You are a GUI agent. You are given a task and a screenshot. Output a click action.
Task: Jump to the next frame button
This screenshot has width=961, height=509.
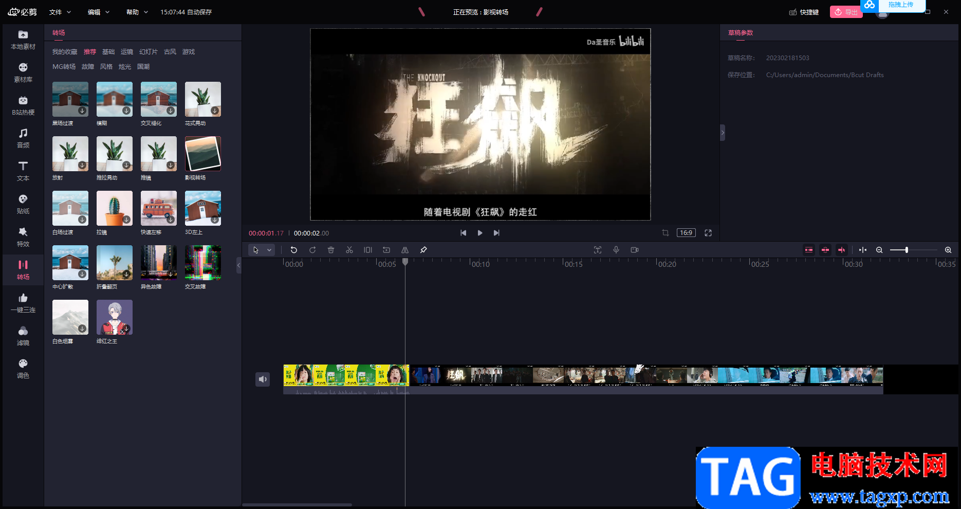tap(496, 233)
